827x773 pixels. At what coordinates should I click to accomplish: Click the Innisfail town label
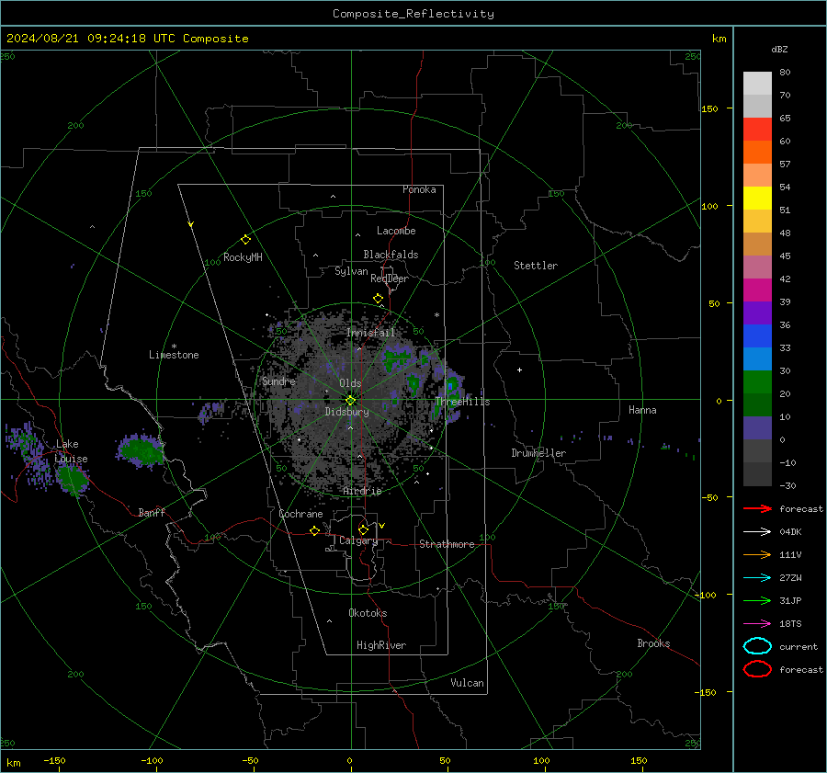point(370,333)
